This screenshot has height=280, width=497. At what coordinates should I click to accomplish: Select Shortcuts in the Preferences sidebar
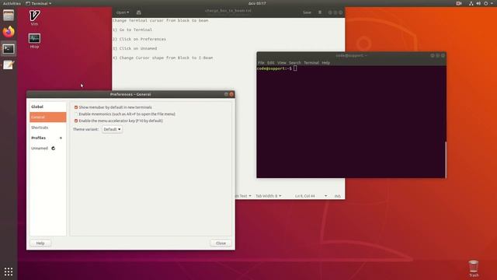pos(48,128)
